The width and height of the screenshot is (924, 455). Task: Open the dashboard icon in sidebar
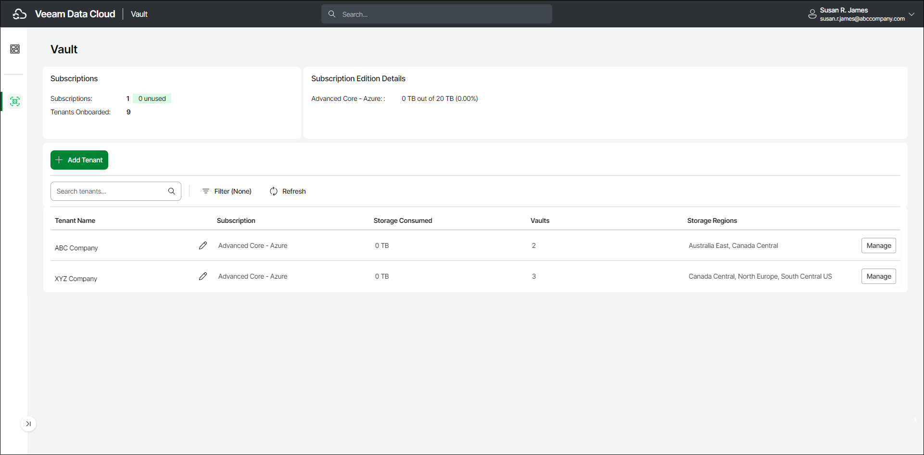coord(15,49)
